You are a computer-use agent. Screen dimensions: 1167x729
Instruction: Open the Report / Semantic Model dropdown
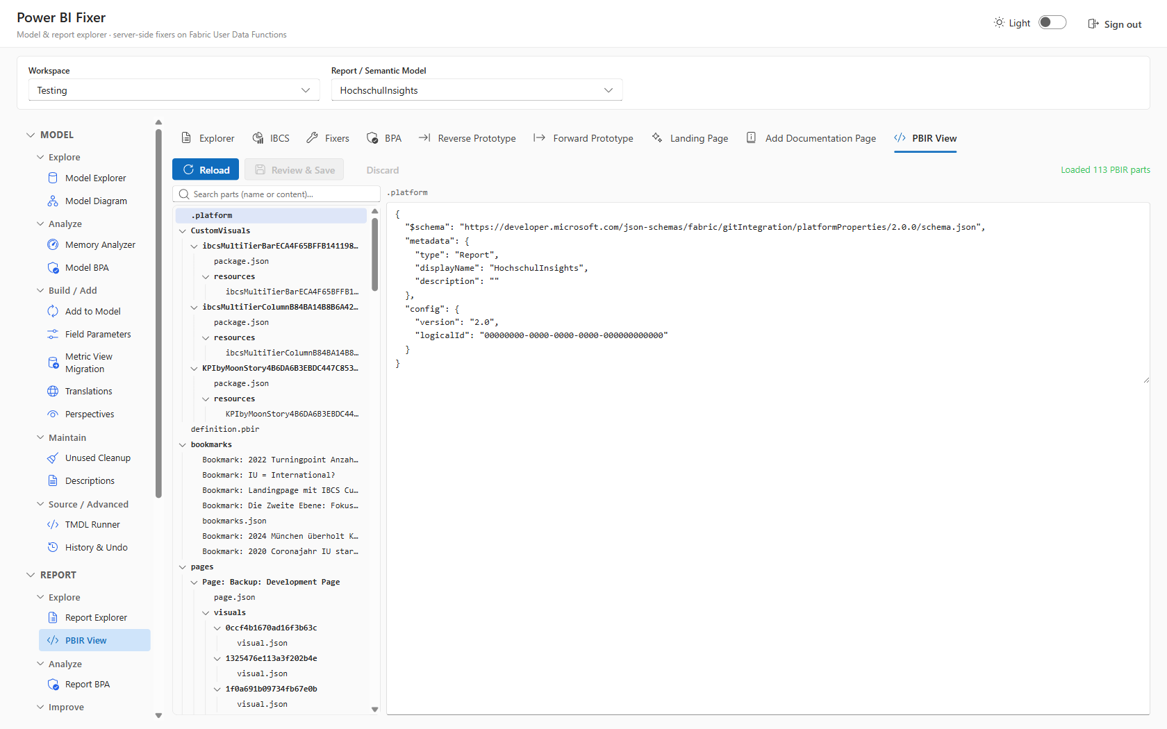point(477,90)
